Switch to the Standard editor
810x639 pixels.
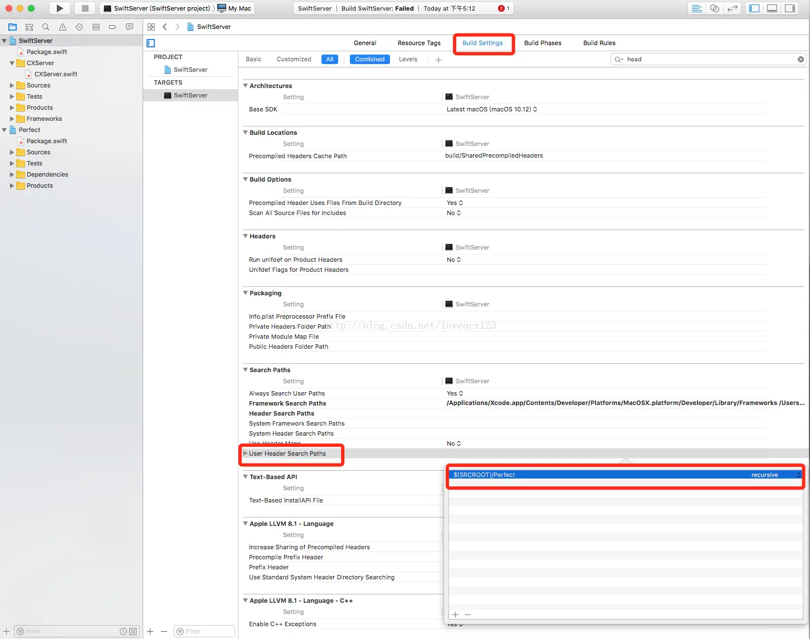pos(696,8)
